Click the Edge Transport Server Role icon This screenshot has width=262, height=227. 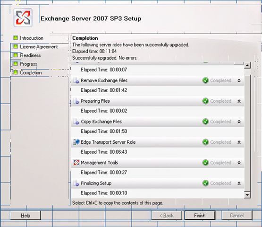76,142
